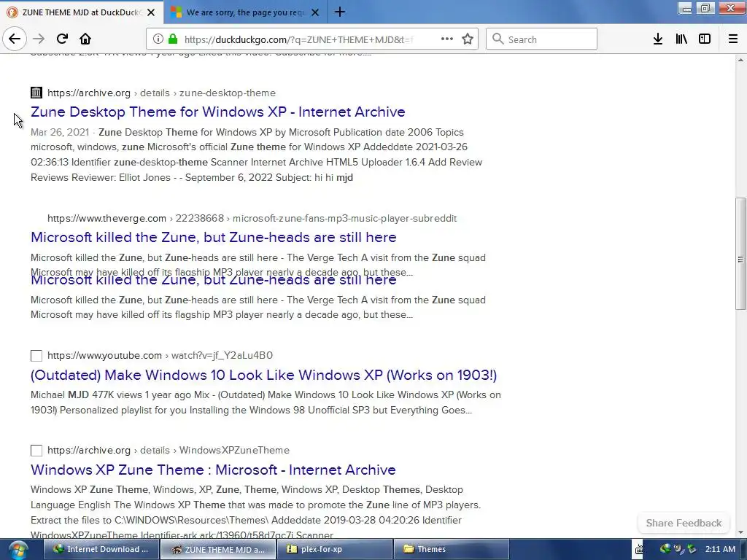
Task: Bookmark this page with the star
Action: [468, 39]
